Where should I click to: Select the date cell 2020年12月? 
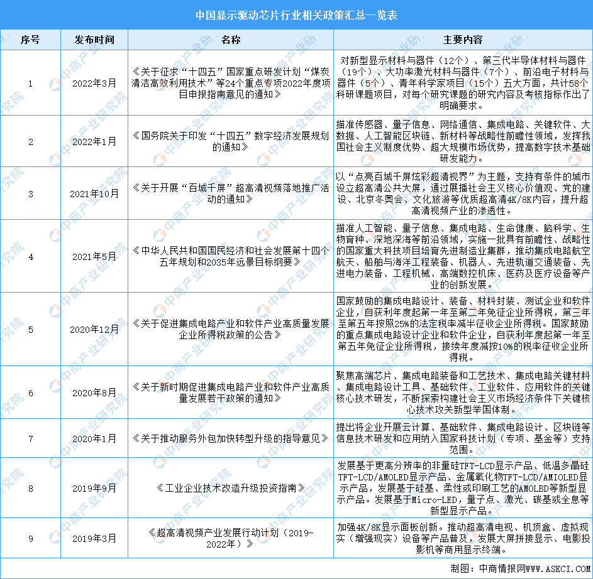(94, 329)
